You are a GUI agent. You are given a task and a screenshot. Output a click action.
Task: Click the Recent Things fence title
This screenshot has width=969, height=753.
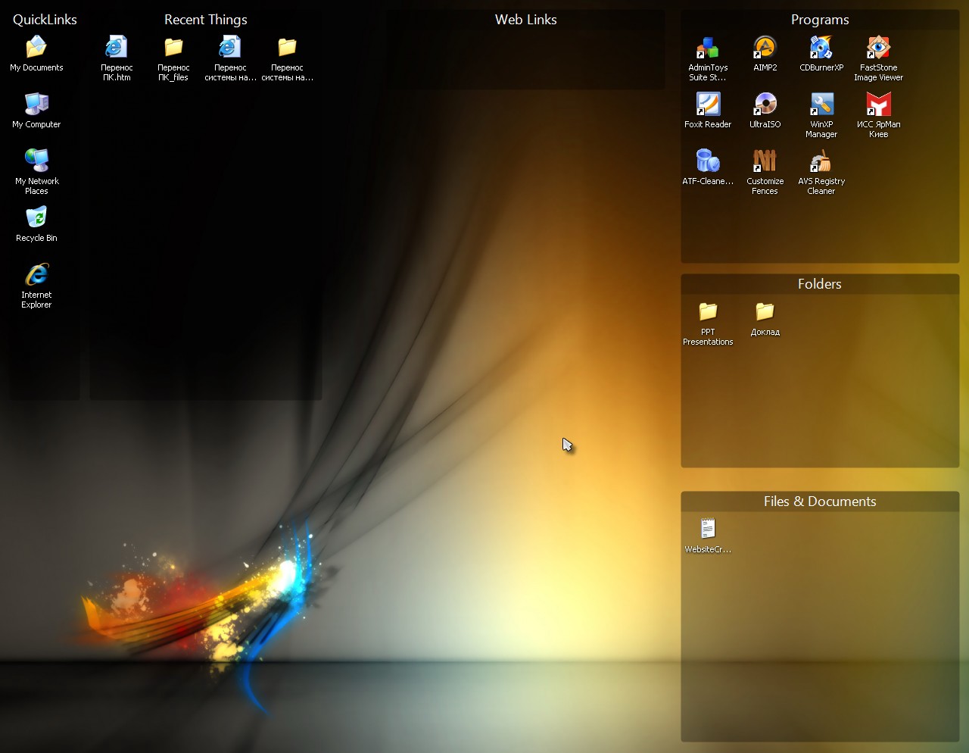[x=206, y=20]
